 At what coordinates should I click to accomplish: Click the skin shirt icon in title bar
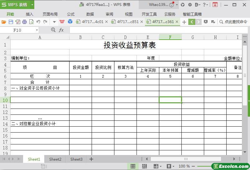(x=183, y=5)
